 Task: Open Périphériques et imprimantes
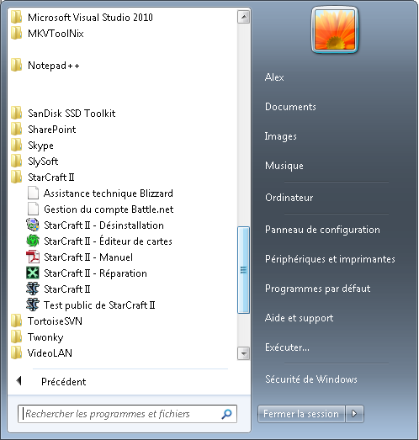pos(330,259)
